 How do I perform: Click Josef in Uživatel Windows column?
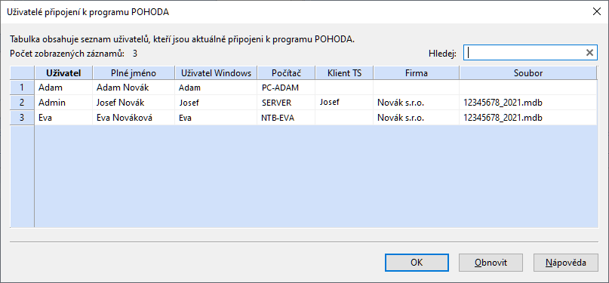216,103
